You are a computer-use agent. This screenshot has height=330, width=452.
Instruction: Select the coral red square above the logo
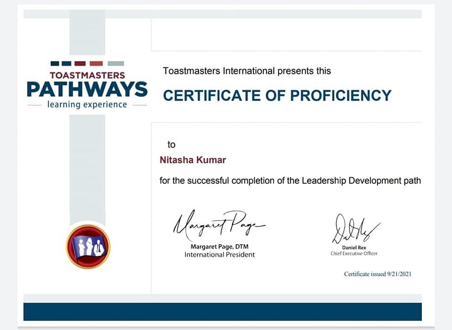pyautogui.click(x=96, y=63)
